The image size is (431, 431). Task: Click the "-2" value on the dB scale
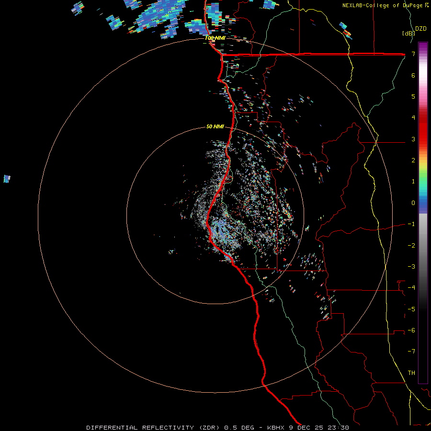click(411, 246)
